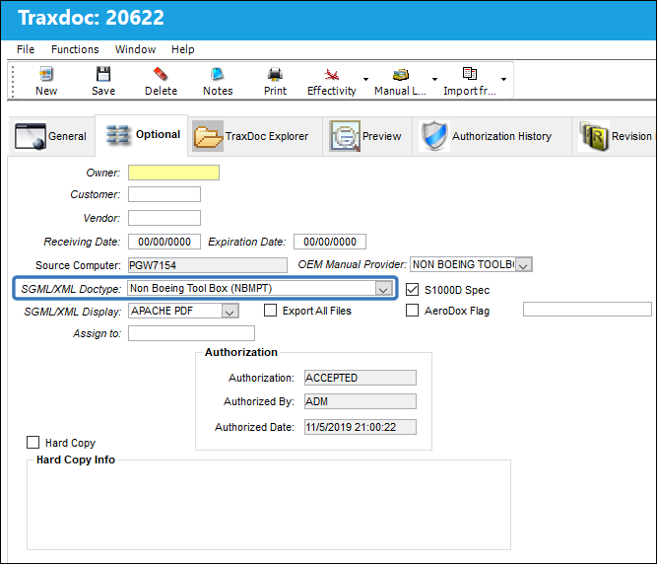Open the File menu
657x564 pixels.
[x=26, y=49]
